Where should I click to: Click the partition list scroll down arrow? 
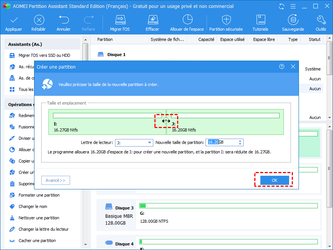pos(329,117)
